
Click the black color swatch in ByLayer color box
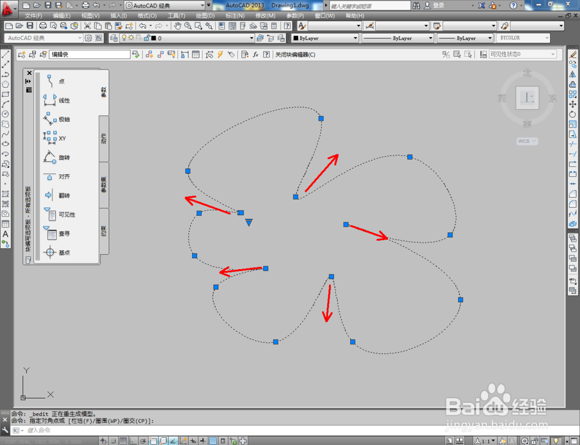(296, 38)
